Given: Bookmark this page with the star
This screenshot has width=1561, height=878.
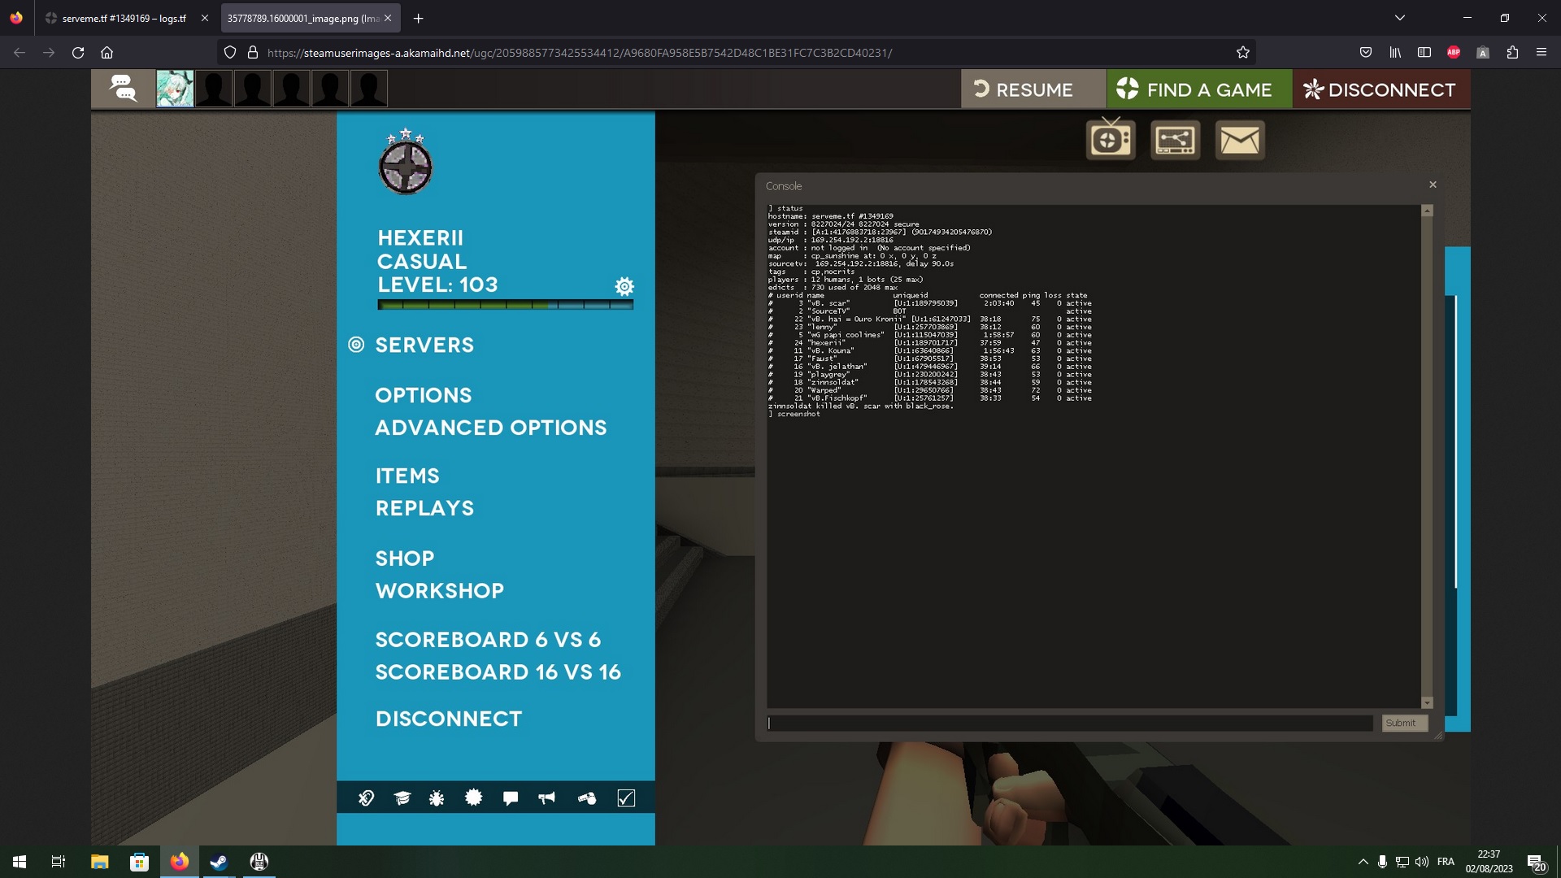Looking at the screenshot, I should tap(1243, 53).
